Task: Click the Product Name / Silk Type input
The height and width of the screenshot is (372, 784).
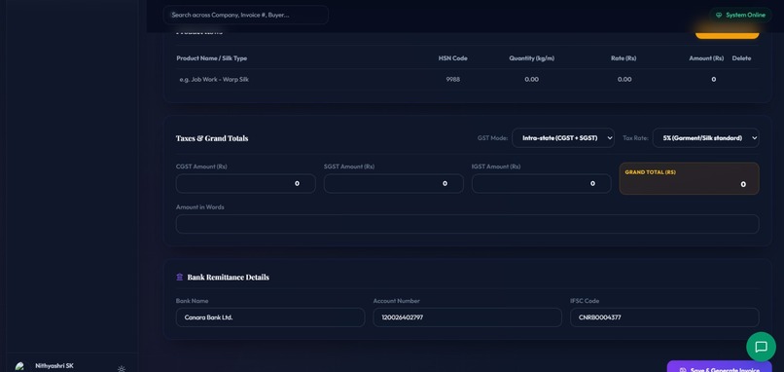Action: tap(300, 79)
